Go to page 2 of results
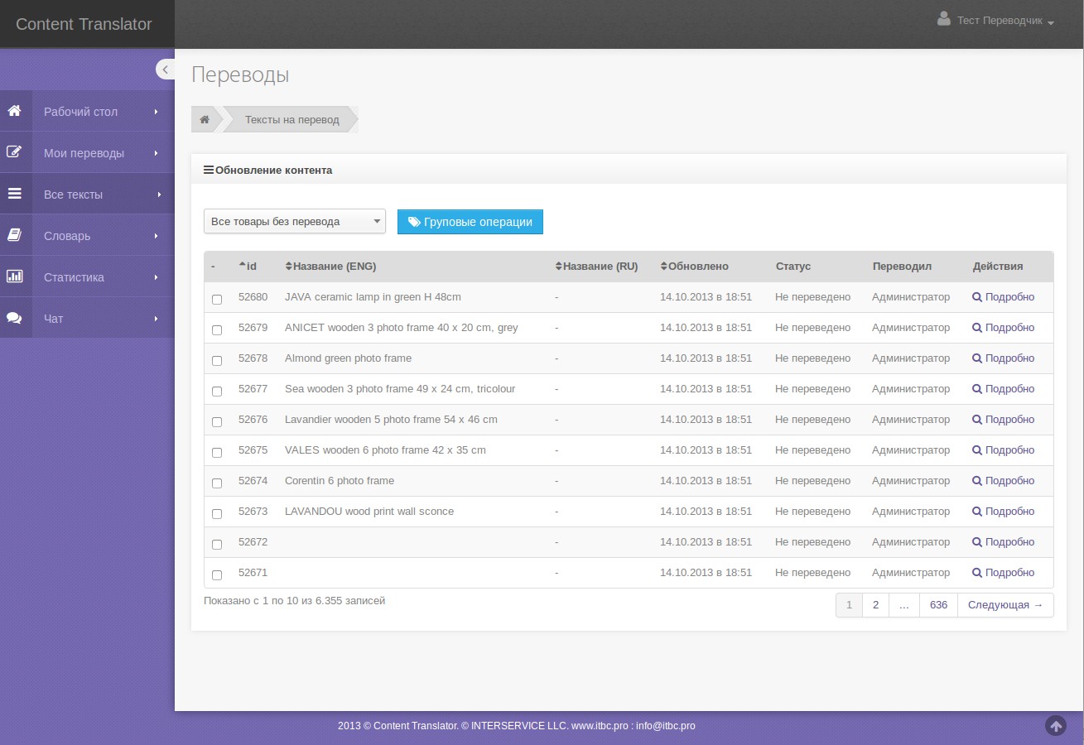Screen dimensions: 1084x745 pyautogui.click(x=875, y=605)
